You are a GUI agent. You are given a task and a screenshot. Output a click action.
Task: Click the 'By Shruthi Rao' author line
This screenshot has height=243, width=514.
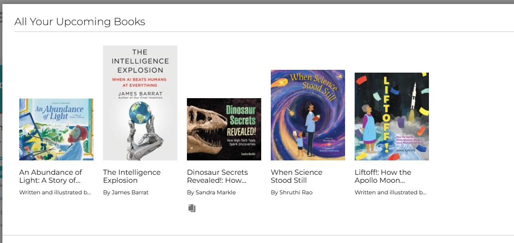292,192
